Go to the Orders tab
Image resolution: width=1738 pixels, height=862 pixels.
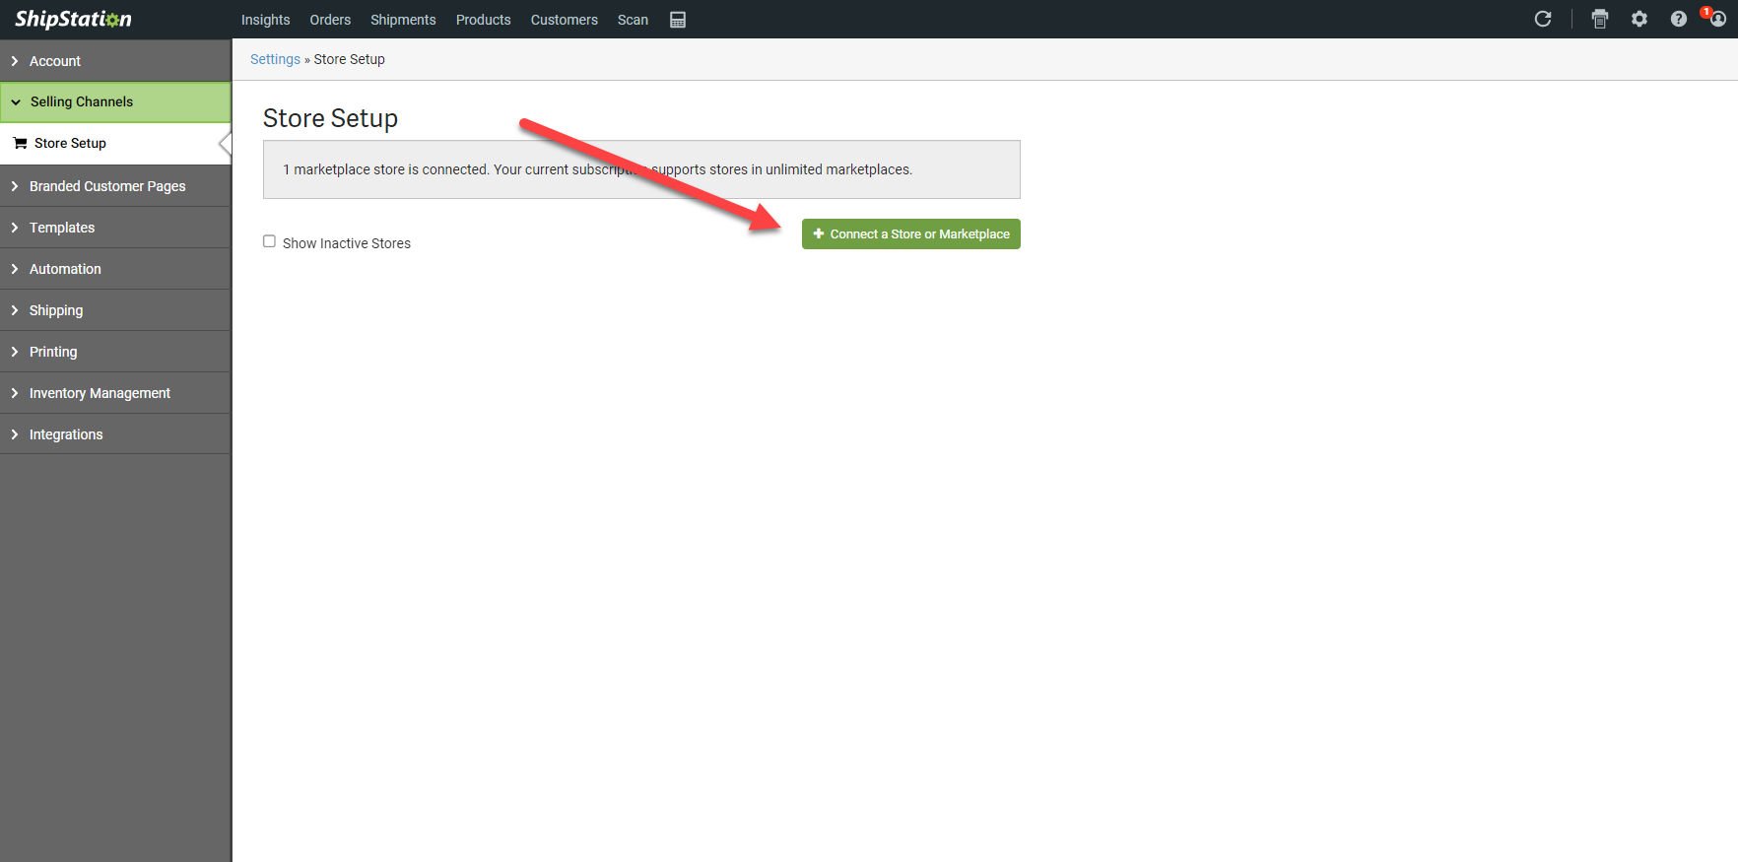click(330, 20)
